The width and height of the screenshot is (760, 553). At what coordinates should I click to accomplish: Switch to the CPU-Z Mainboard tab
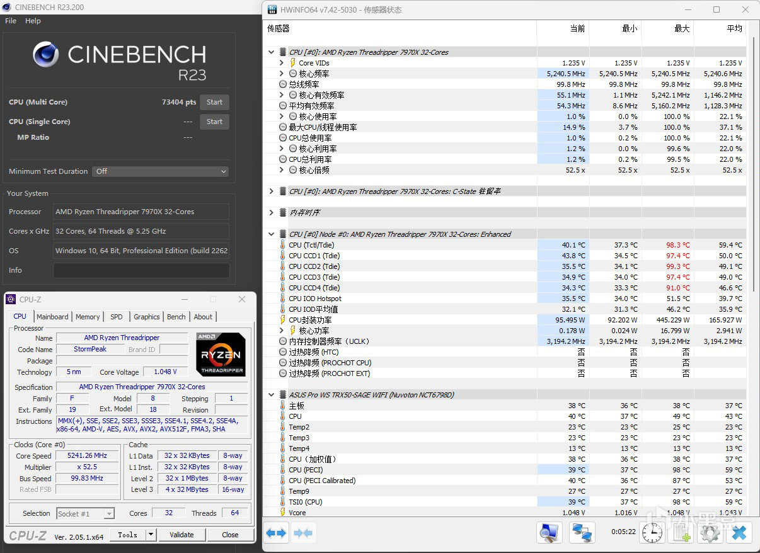[52, 317]
